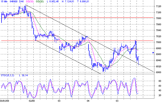Click the 6960 price axis label
The width and height of the screenshot is (162, 103).
pyautogui.click(x=159, y=54)
